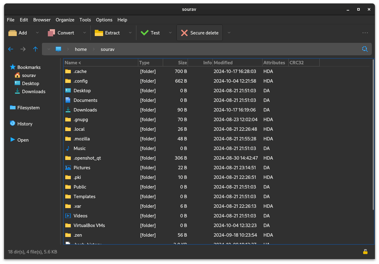Click the back navigation arrow
The image size is (379, 264).
point(11,49)
